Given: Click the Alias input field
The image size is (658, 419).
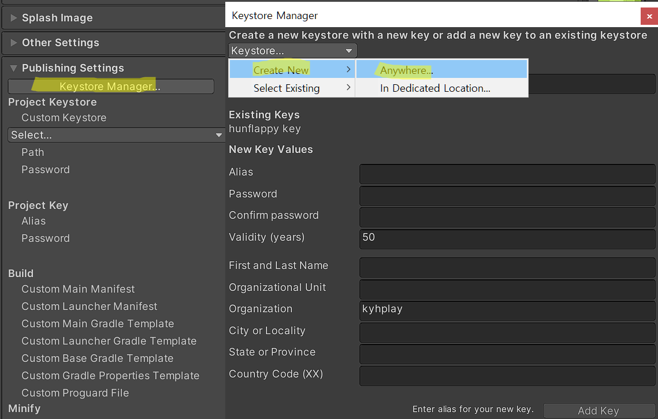Looking at the screenshot, I should (x=507, y=173).
